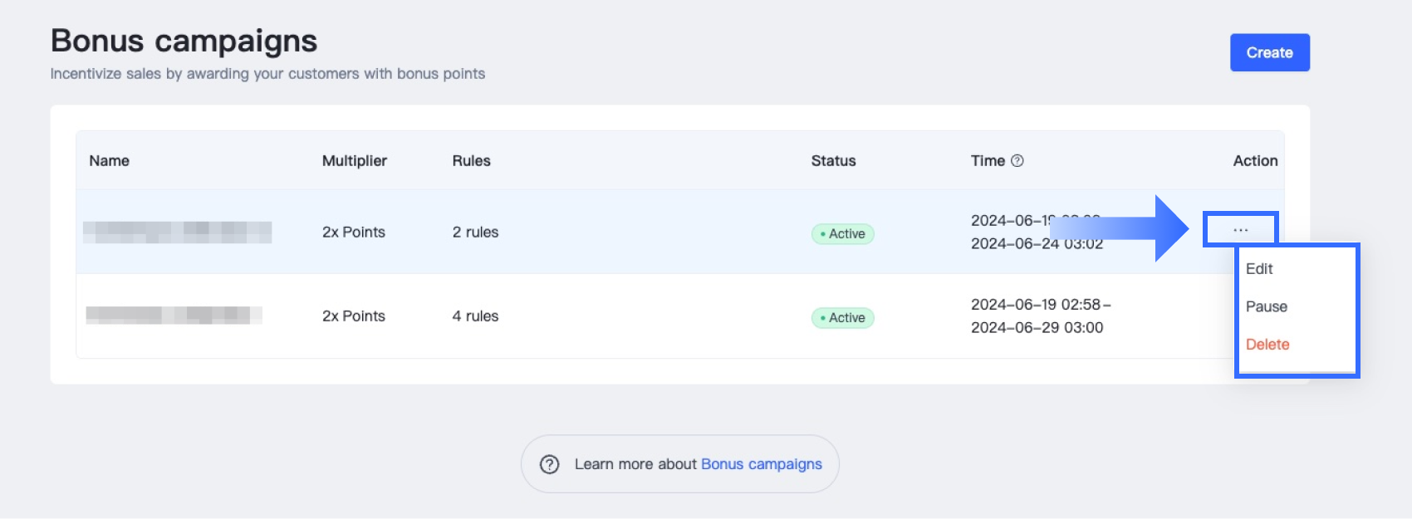Viewport: 1412px width, 519px height.
Task: Click the second campaign's blurred name
Action: [x=174, y=316]
